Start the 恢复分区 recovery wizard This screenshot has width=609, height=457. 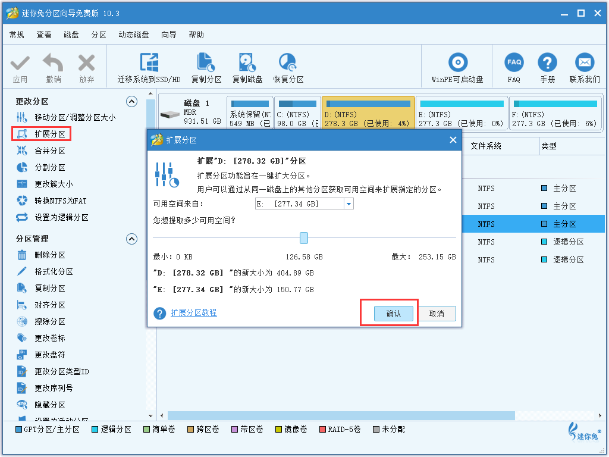tap(288, 68)
